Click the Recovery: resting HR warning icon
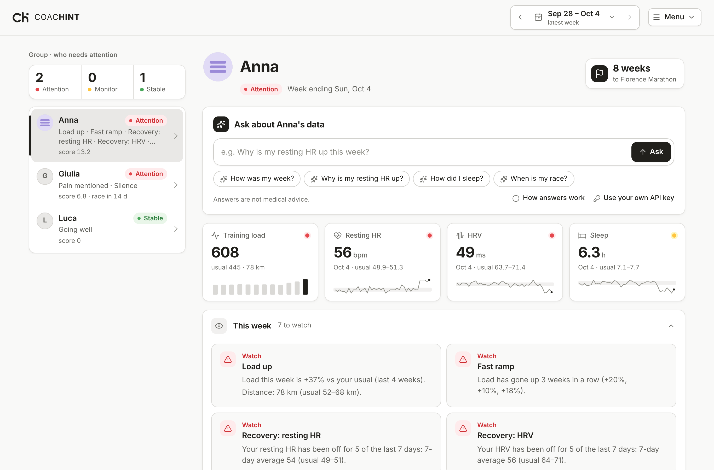Viewport: 714px width, 470px height. point(228,428)
